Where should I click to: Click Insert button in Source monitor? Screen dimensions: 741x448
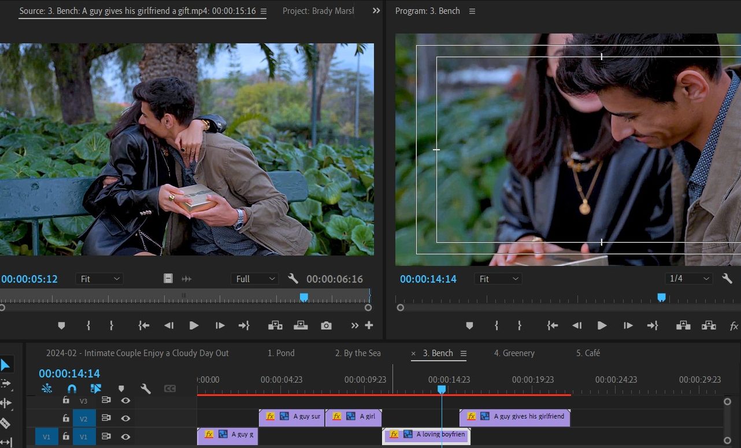coord(275,325)
